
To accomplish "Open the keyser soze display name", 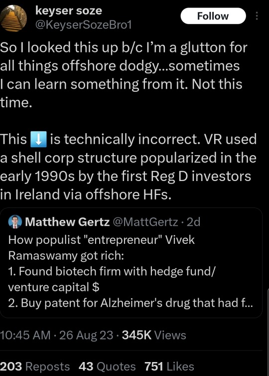I will click(x=69, y=11).
